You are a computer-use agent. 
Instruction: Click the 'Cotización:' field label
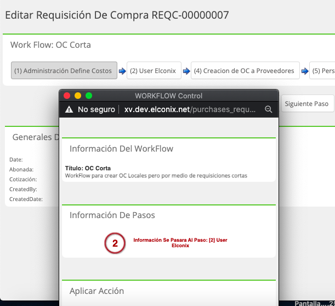click(23, 179)
